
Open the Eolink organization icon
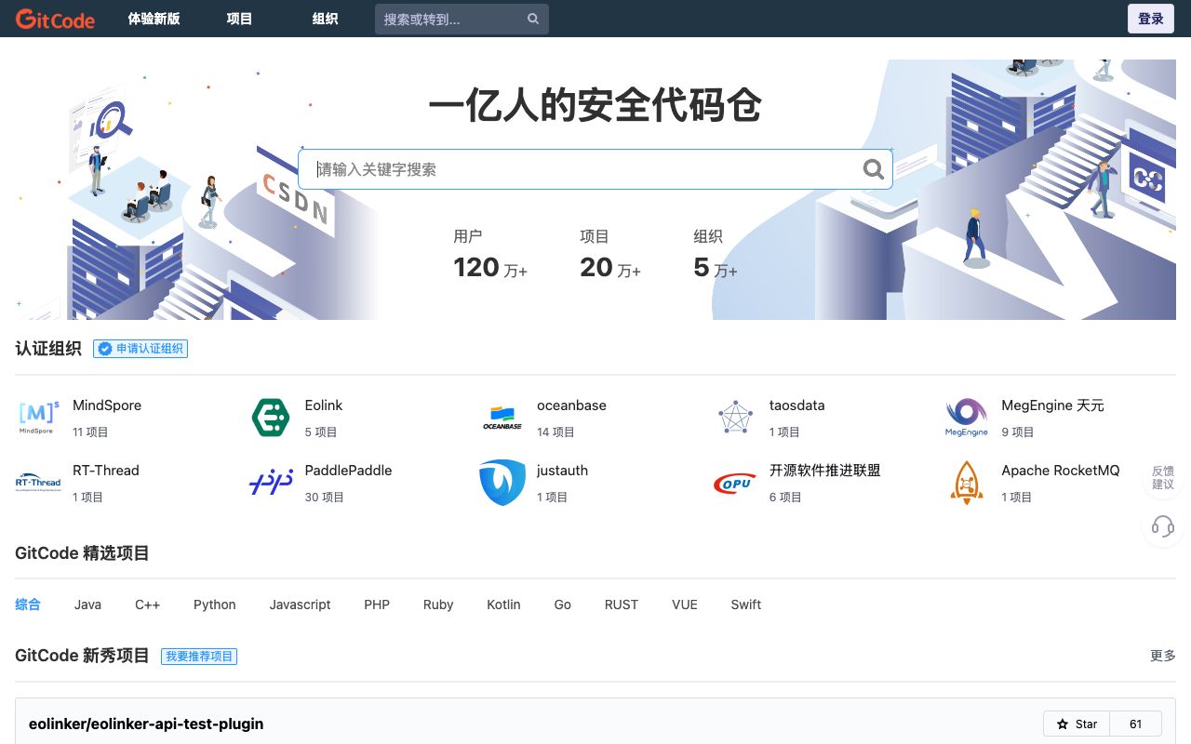pos(270,417)
